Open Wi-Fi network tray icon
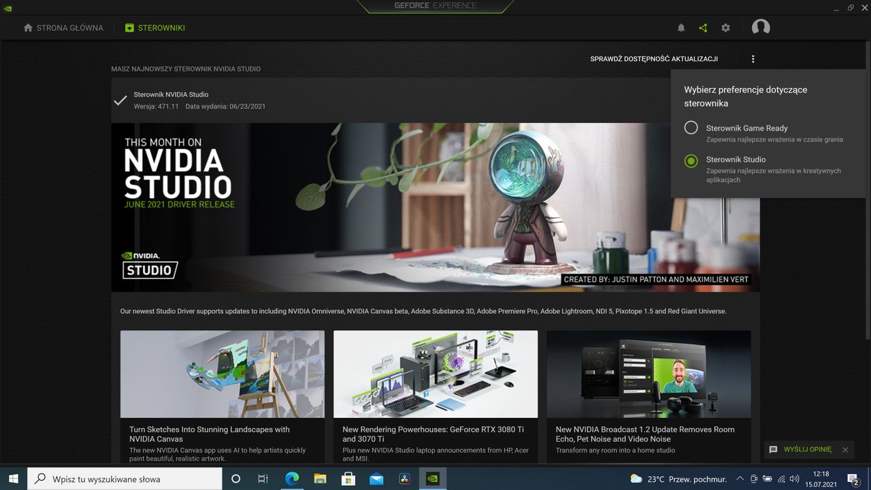Viewport: 871px width, 490px height. (781, 479)
